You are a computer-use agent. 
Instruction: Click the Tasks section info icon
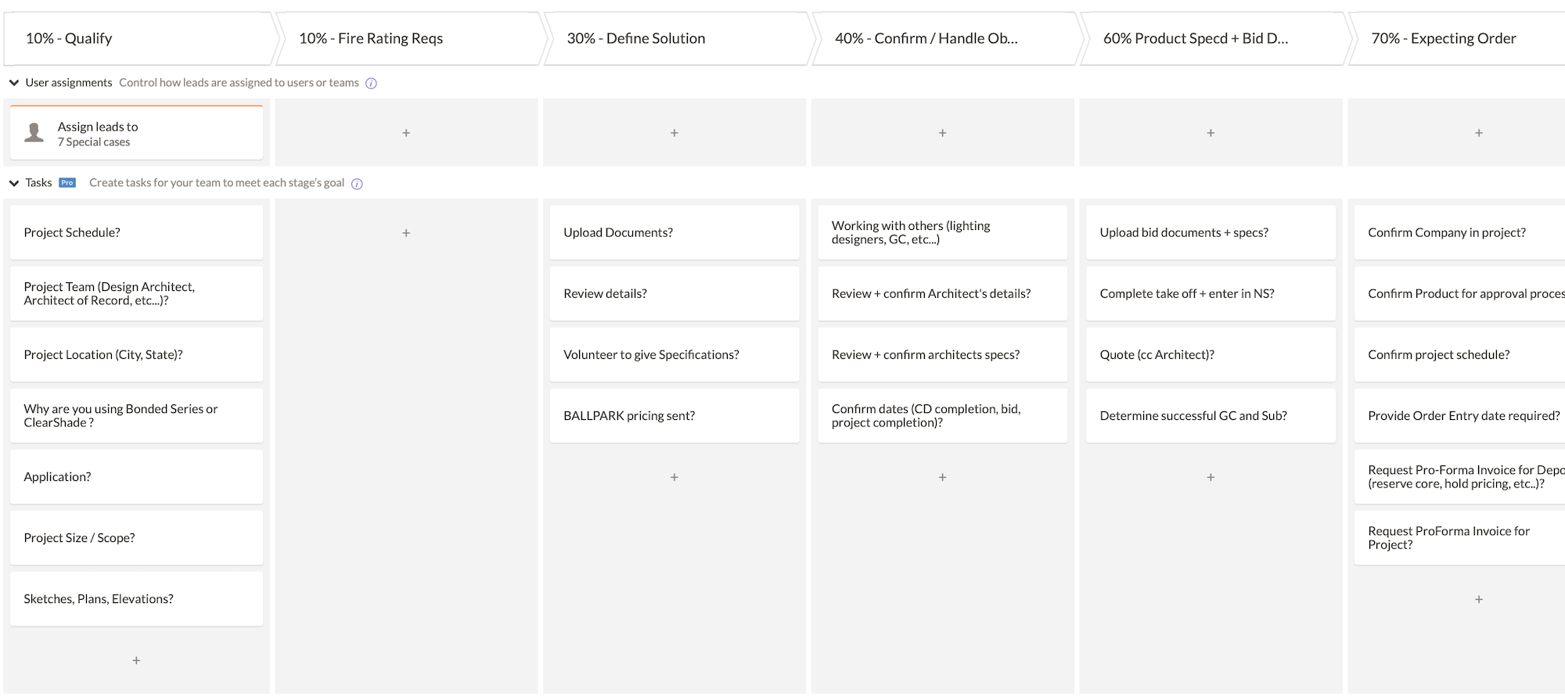(357, 184)
